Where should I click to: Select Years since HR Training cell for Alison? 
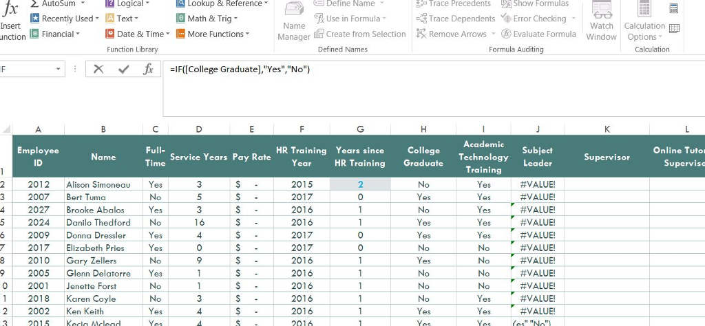coord(360,184)
